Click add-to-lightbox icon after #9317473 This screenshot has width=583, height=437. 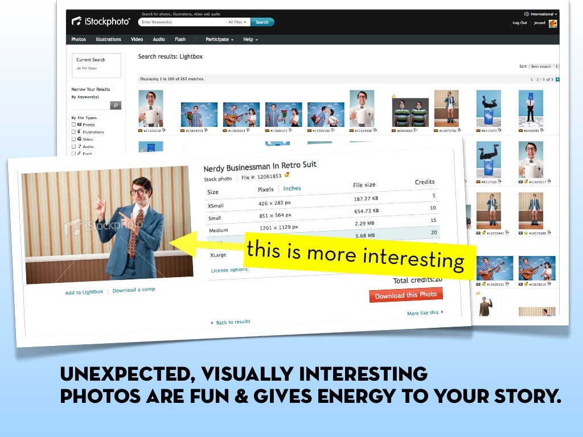[x=499, y=130]
